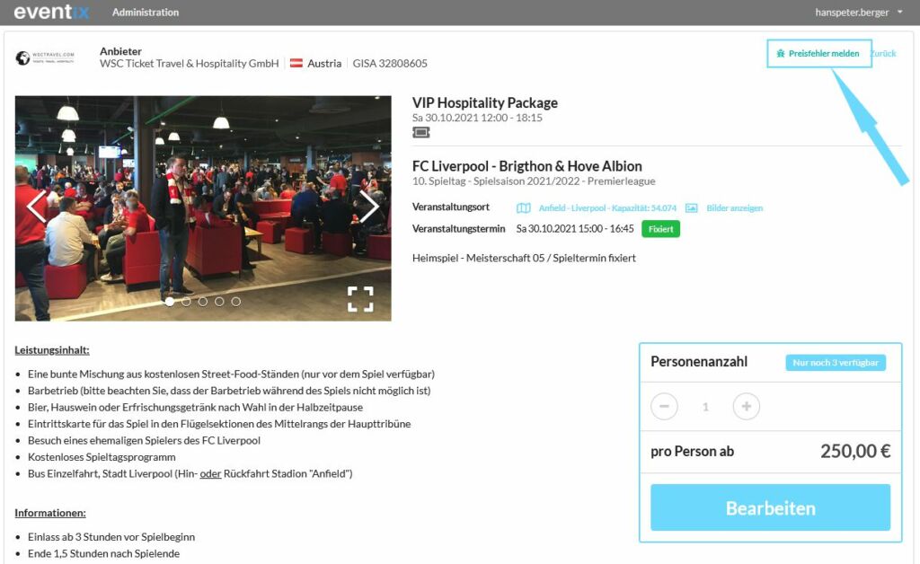Decrease Personenanzahl with the minus button

(x=664, y=406)
